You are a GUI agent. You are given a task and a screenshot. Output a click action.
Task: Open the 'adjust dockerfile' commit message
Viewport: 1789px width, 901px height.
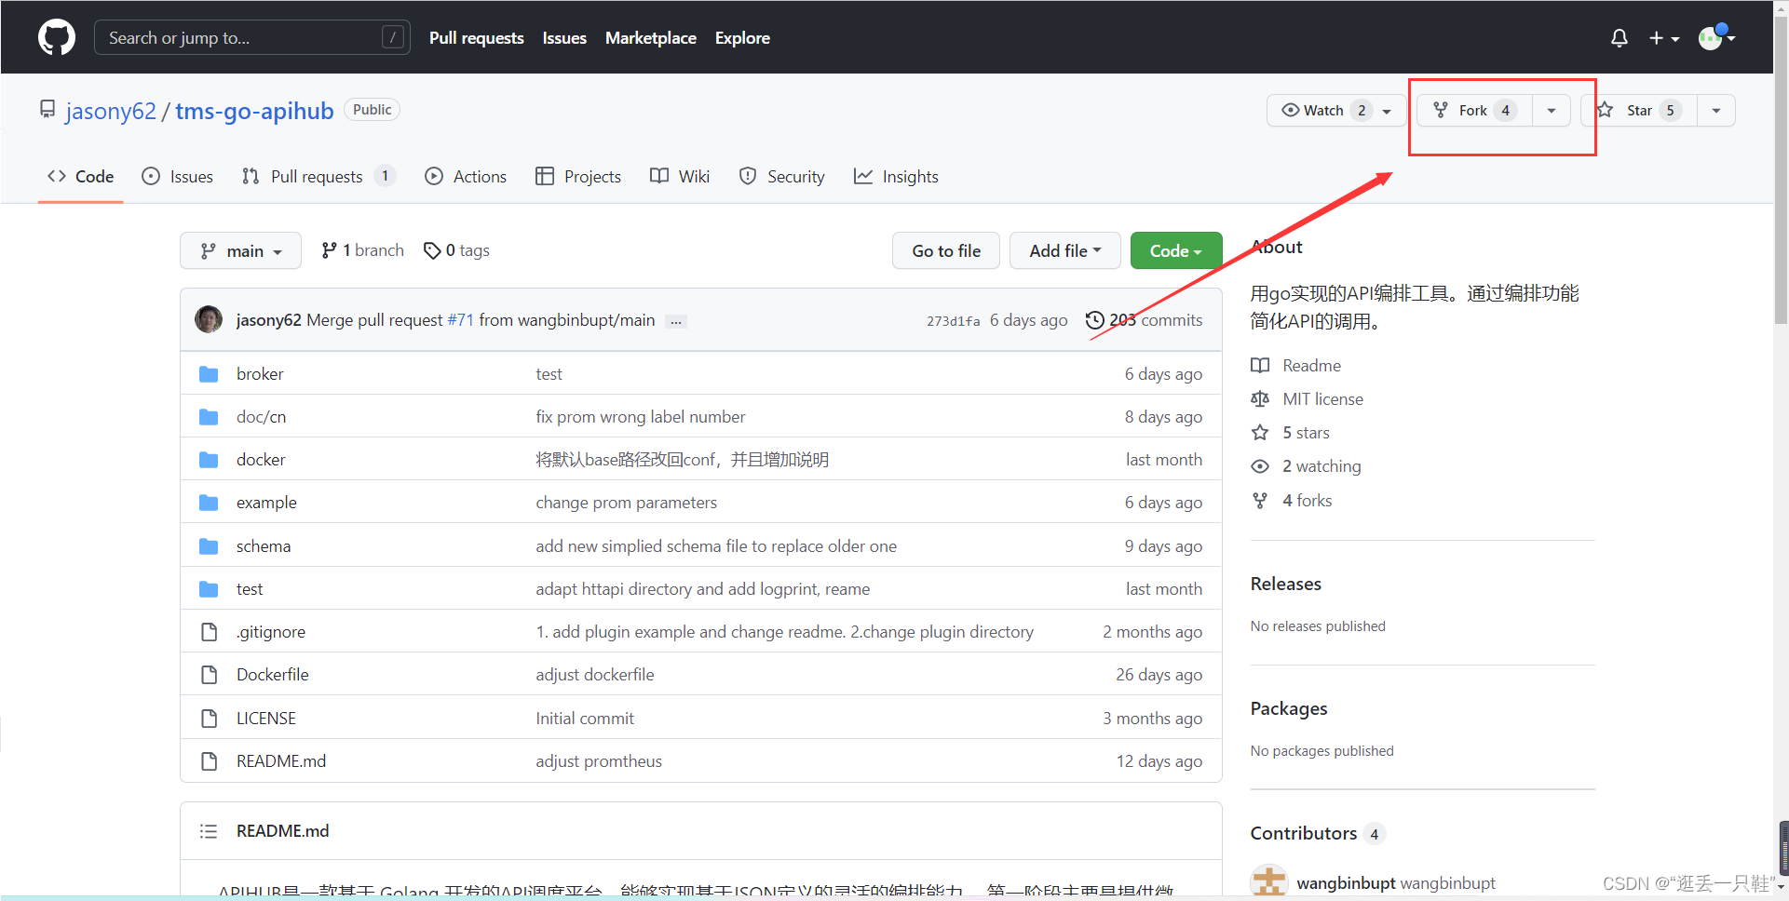[595, 674]
